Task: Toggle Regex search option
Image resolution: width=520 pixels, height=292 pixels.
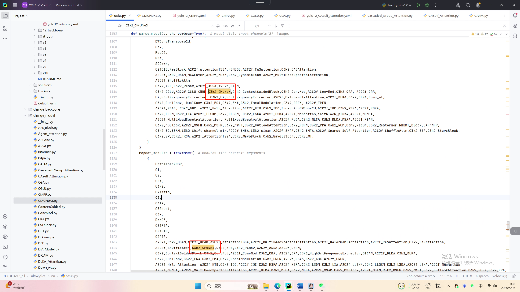Action: point(239,26)
